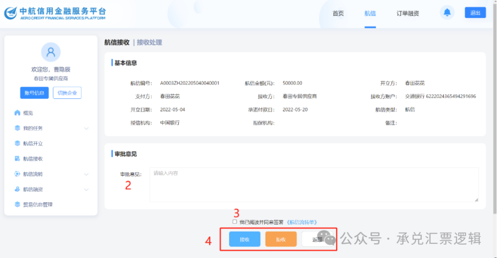Click the 航信开立 sidebar icon
The width and height of the screenshot is (497, 258).
click(x=17, y=143)
